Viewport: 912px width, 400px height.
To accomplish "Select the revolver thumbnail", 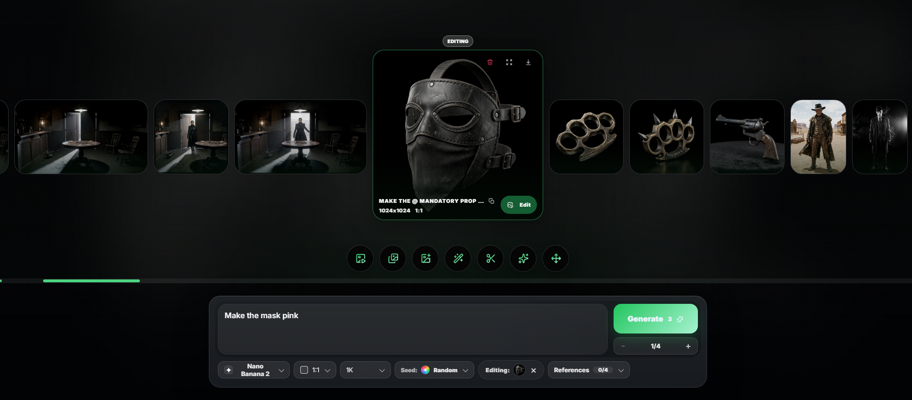I will click(x=747, y=137).
